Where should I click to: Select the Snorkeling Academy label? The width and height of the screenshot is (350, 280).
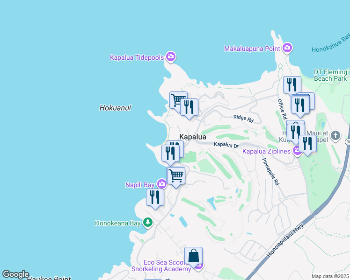point(161,269)
